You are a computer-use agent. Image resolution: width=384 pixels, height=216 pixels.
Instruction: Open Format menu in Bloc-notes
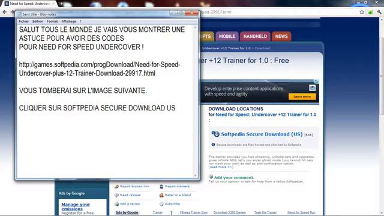[52, 22]
